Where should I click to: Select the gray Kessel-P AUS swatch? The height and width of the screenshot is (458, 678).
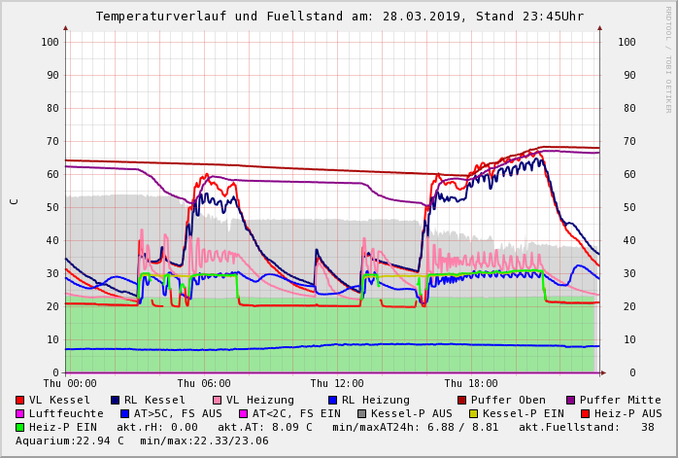pyautogui.click(x=361, y=413)
